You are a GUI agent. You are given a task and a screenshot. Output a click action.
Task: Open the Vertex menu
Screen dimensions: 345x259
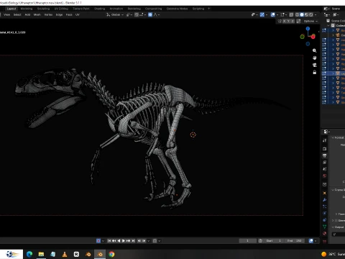point(48,14)
